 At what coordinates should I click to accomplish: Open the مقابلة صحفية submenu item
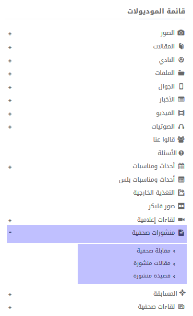click(x=156, y=251)
